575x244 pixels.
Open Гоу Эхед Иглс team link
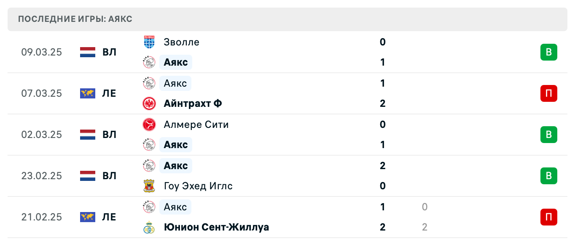198,186
